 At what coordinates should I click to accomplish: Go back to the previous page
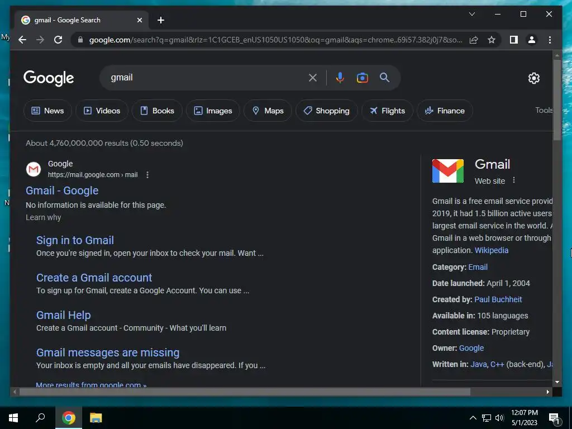click(22, 40)
